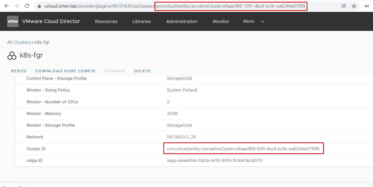This screenshot has width=373, height=187.
Task: Click the Network label
Action: [35, 137]
